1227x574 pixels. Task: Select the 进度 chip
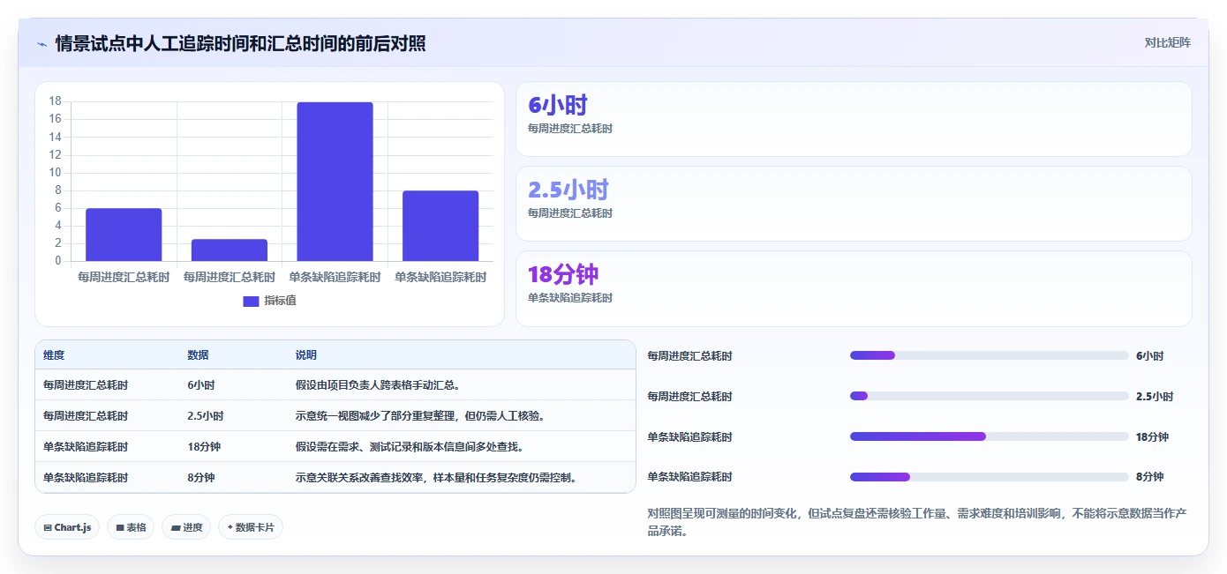(186, 527)
